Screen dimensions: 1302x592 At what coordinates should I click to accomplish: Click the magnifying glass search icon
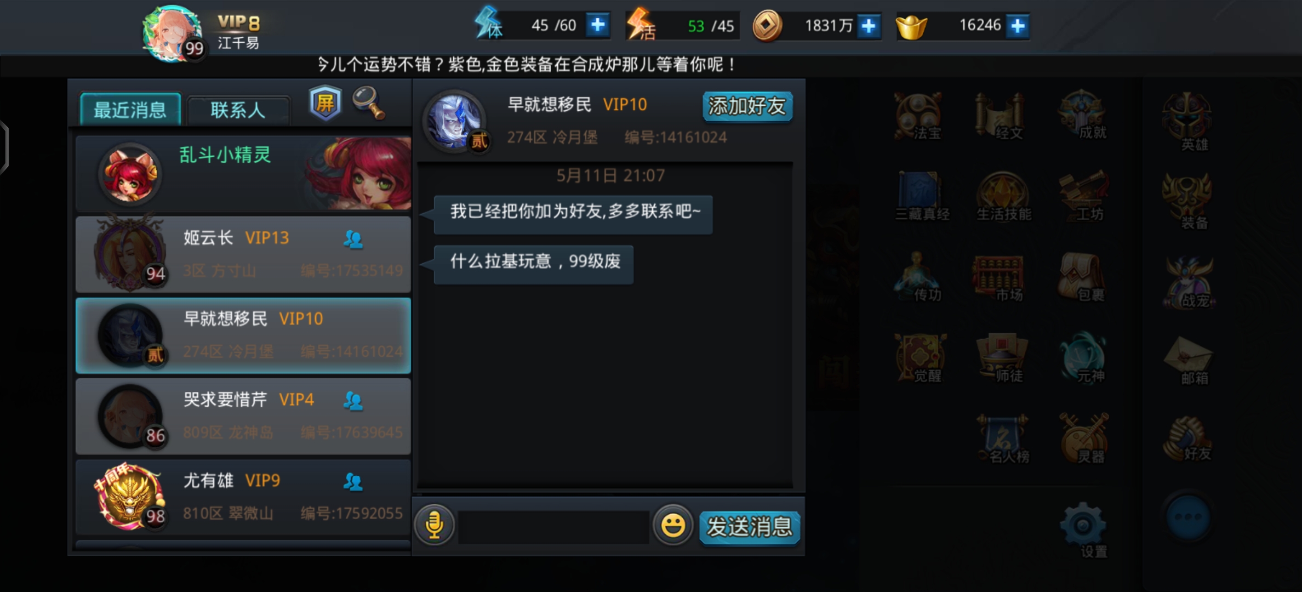click(x=369, y=103)
